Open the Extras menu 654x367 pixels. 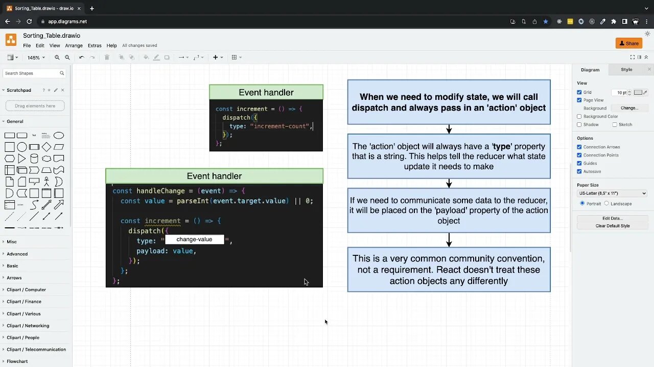[95, 46]
